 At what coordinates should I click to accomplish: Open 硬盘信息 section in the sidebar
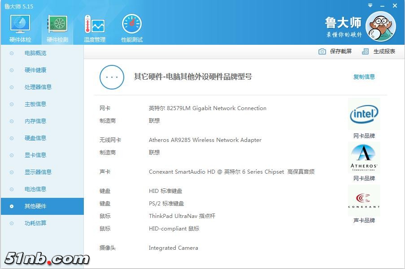point(35,138)
